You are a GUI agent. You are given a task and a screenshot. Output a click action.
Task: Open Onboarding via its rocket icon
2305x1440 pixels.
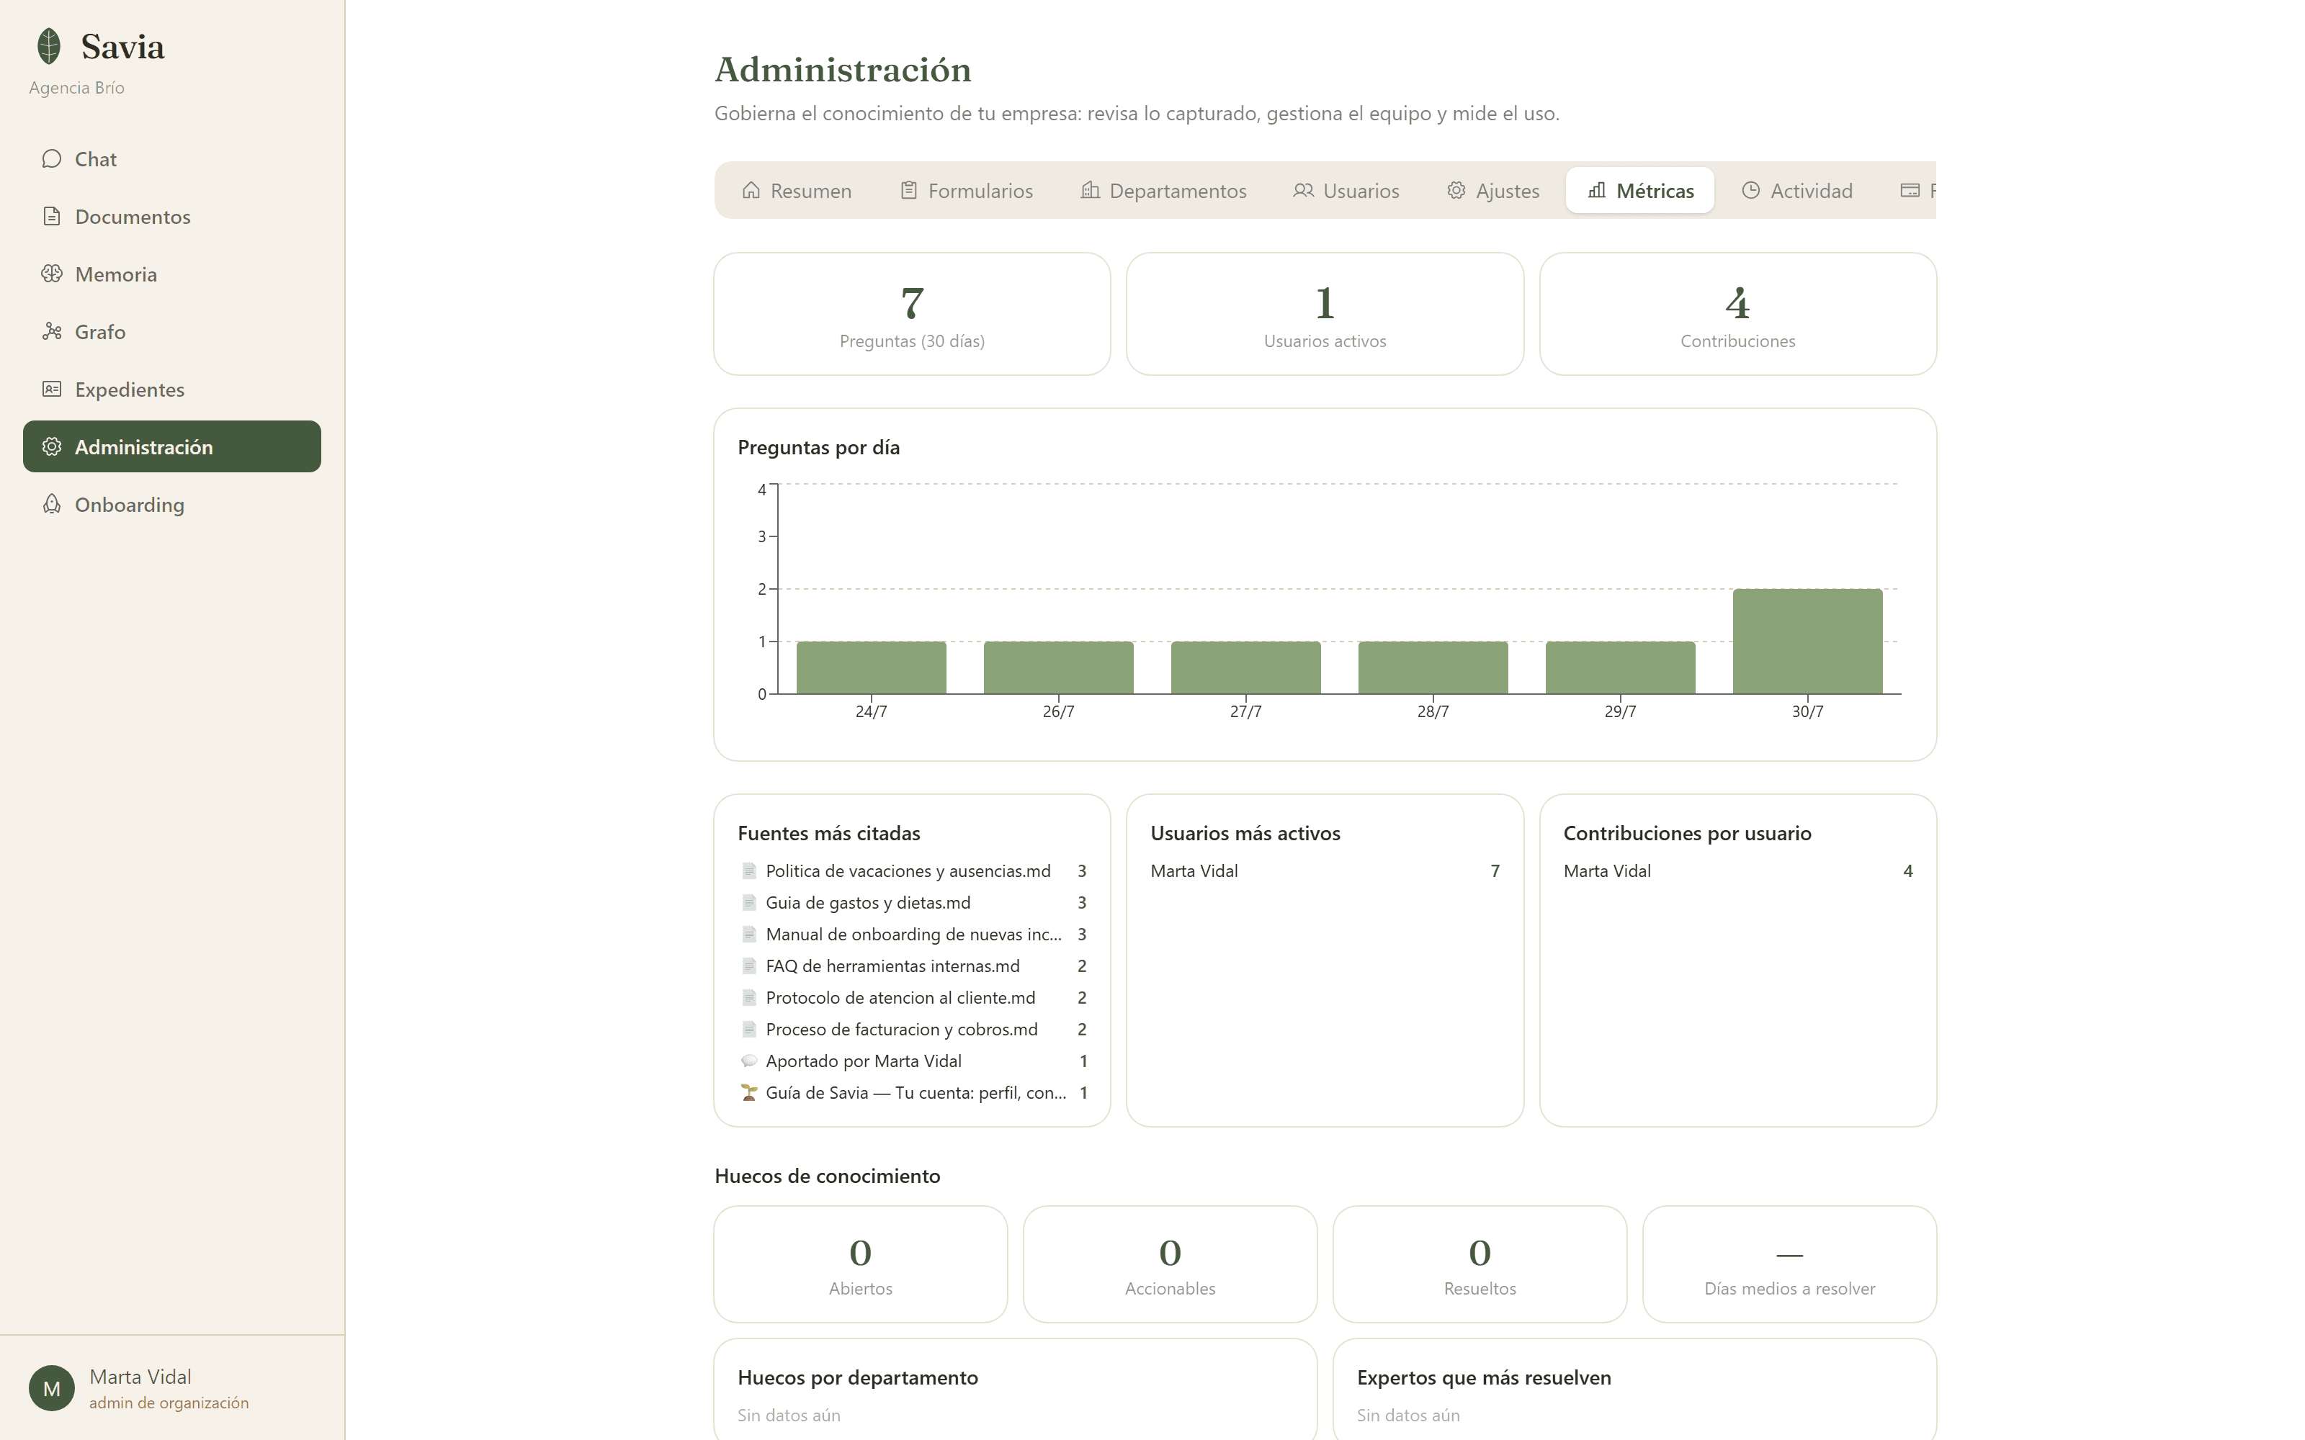tap(51, 505)
